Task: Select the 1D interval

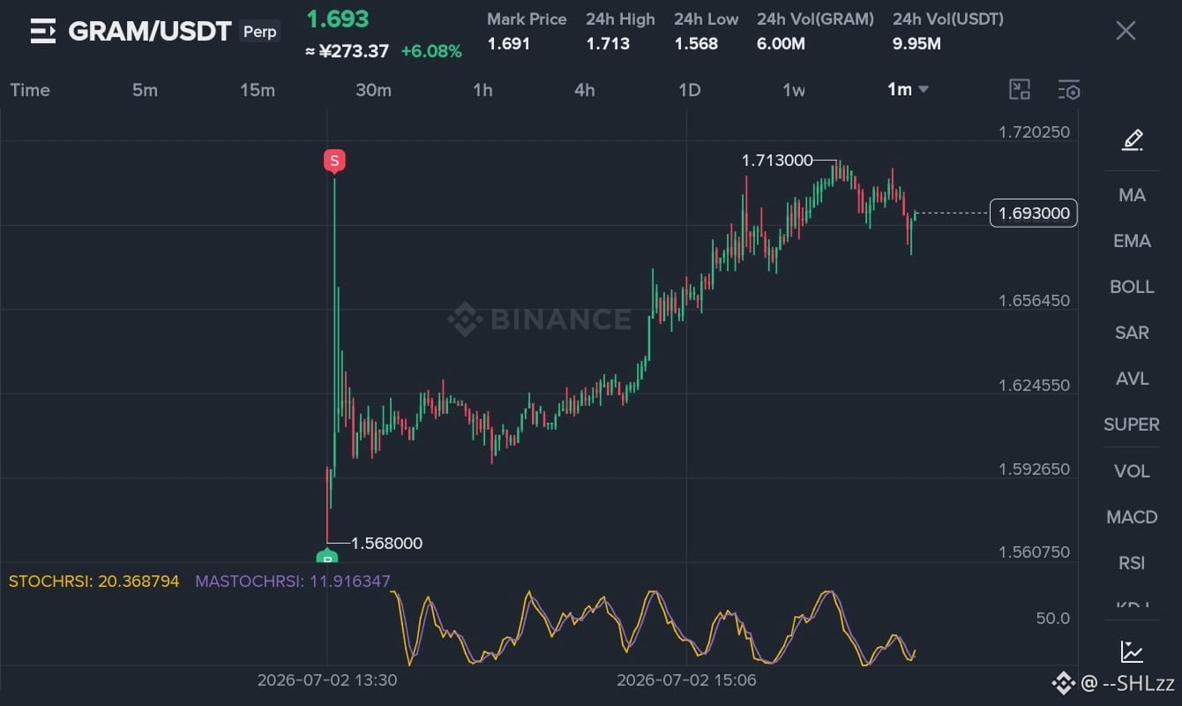Action: pos(689,90)
